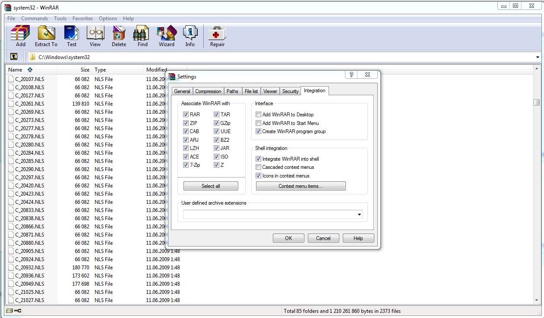The image size is (544, 318).
Task: Click the View toolbar icon
Action: (x=95, y=36)
